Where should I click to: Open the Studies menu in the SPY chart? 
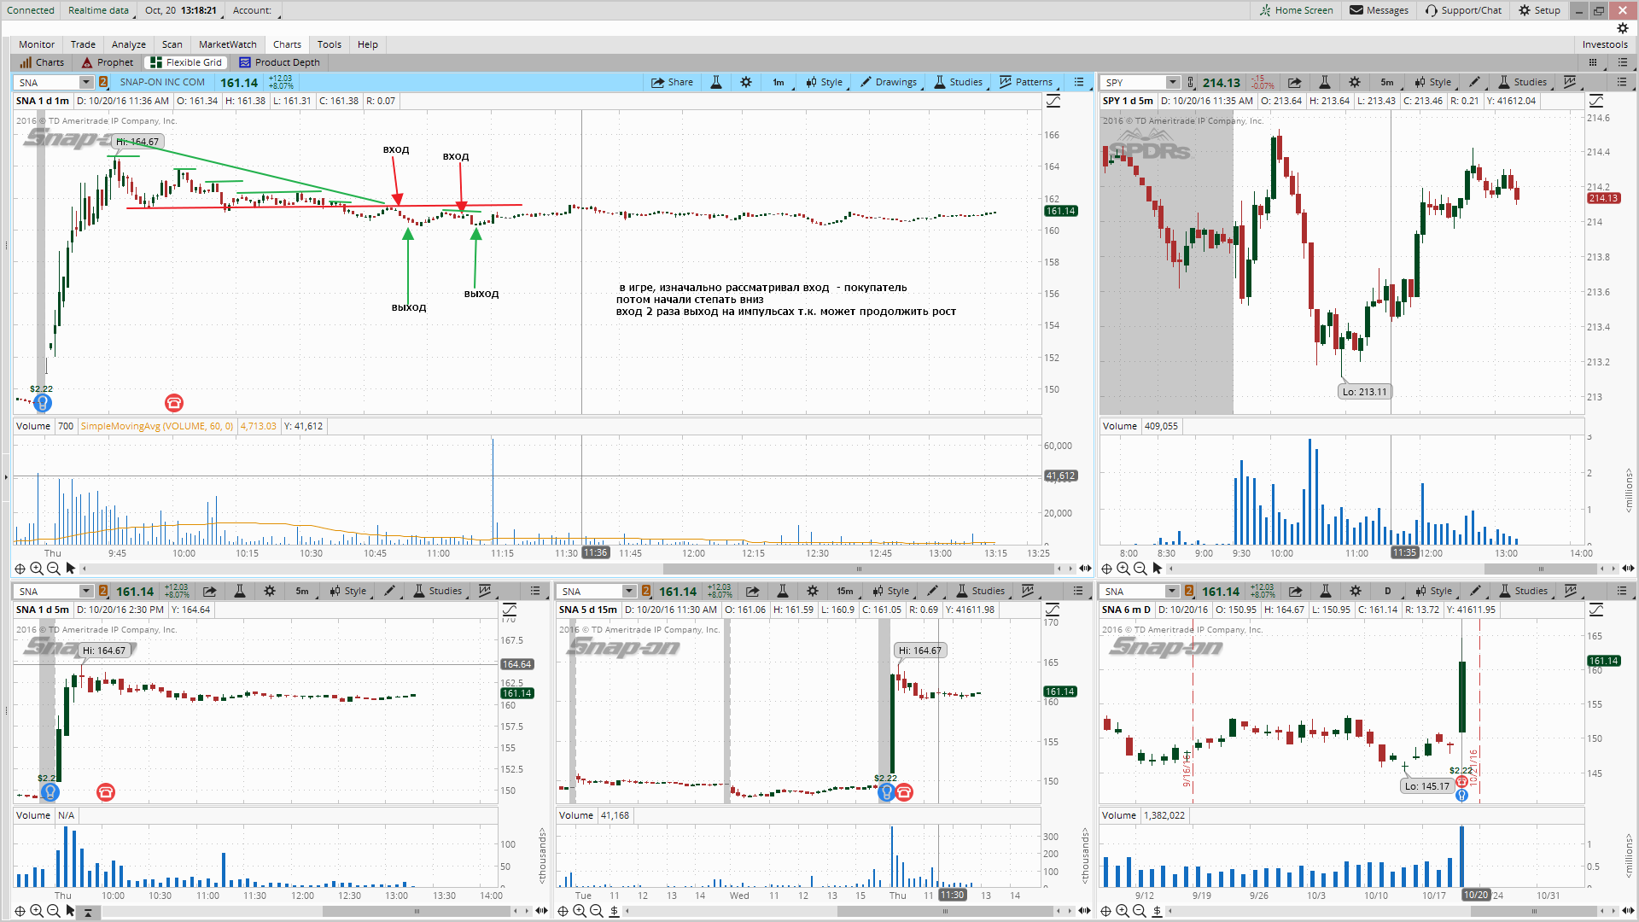tap(1522, 82)
